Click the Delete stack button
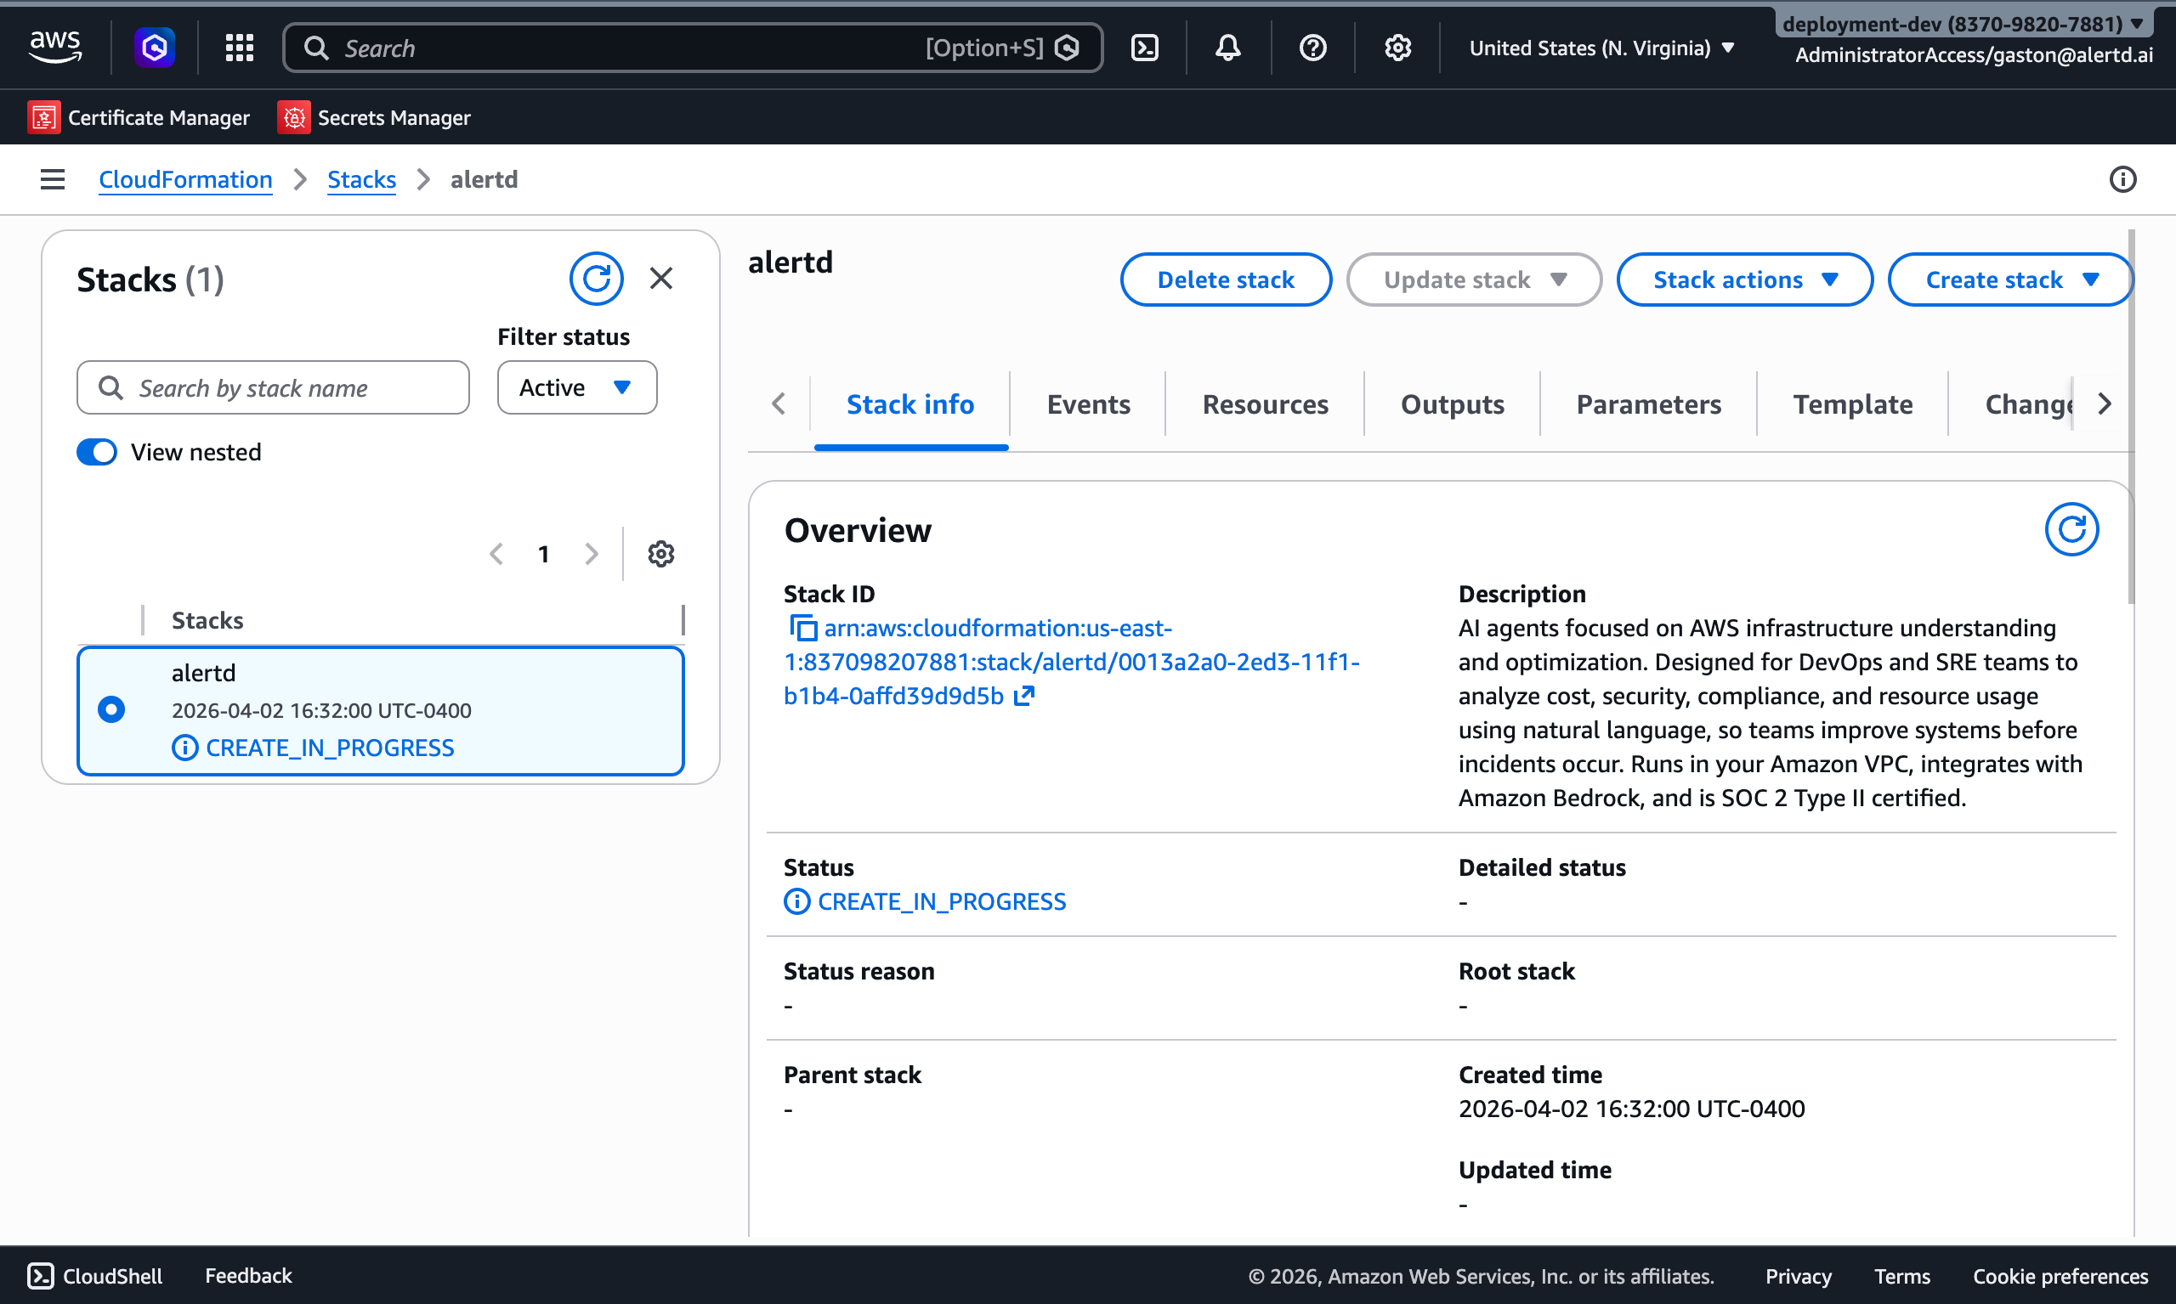The image size is (2176, 1304). click(x=1226, y=279)
